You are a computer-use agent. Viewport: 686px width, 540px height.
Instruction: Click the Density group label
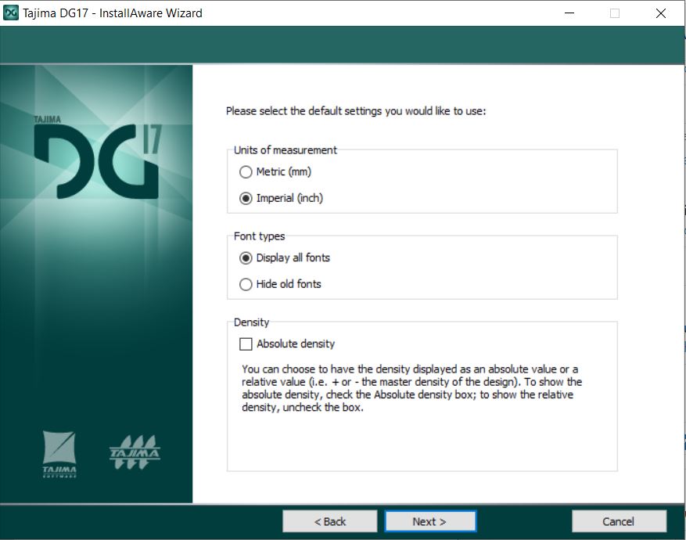(252, 322)
